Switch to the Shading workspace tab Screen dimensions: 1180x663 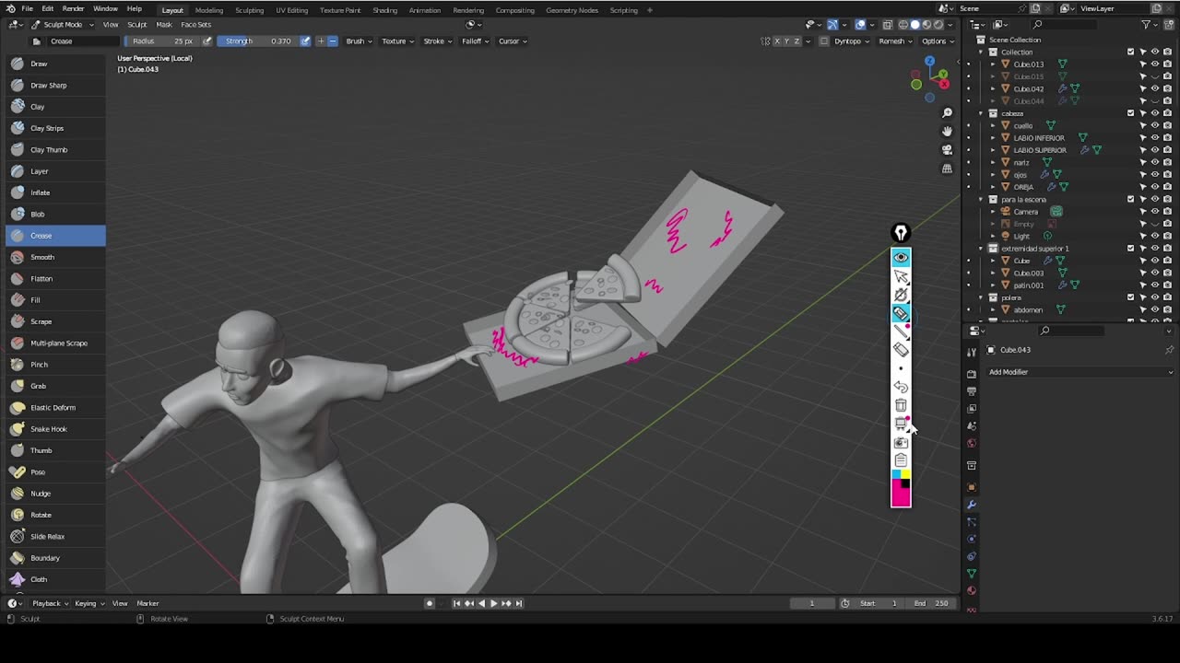[x=384, y=10]
